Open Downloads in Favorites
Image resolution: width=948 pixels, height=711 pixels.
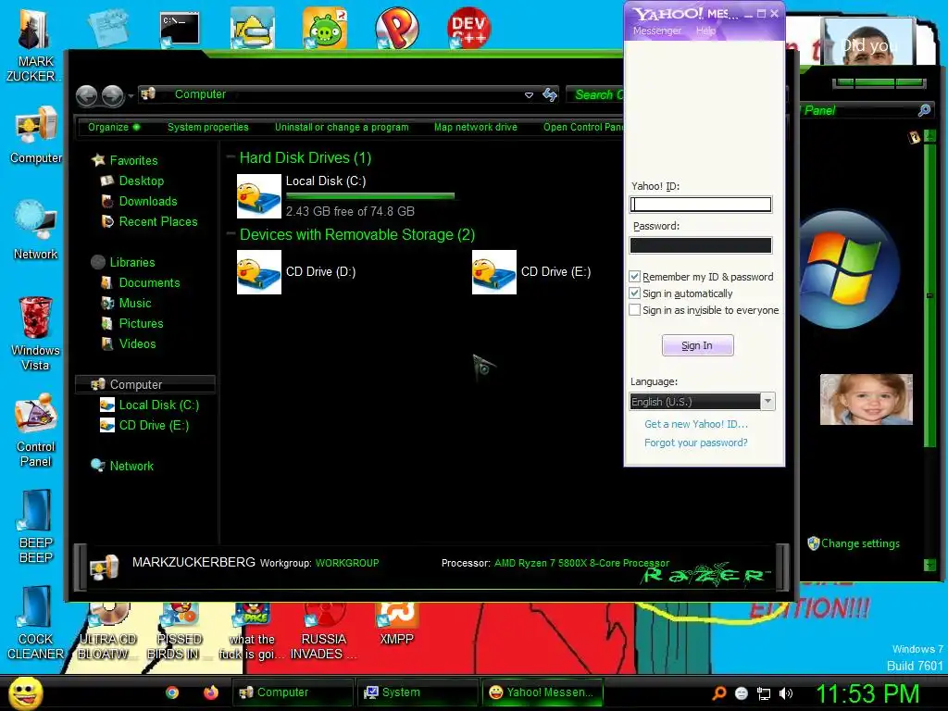coord(148,201)
